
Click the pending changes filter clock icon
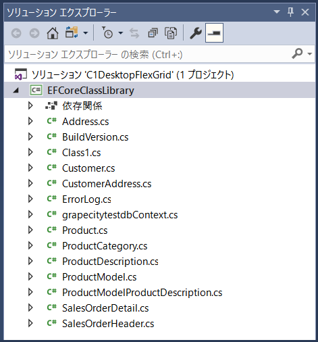click(107, 32)
